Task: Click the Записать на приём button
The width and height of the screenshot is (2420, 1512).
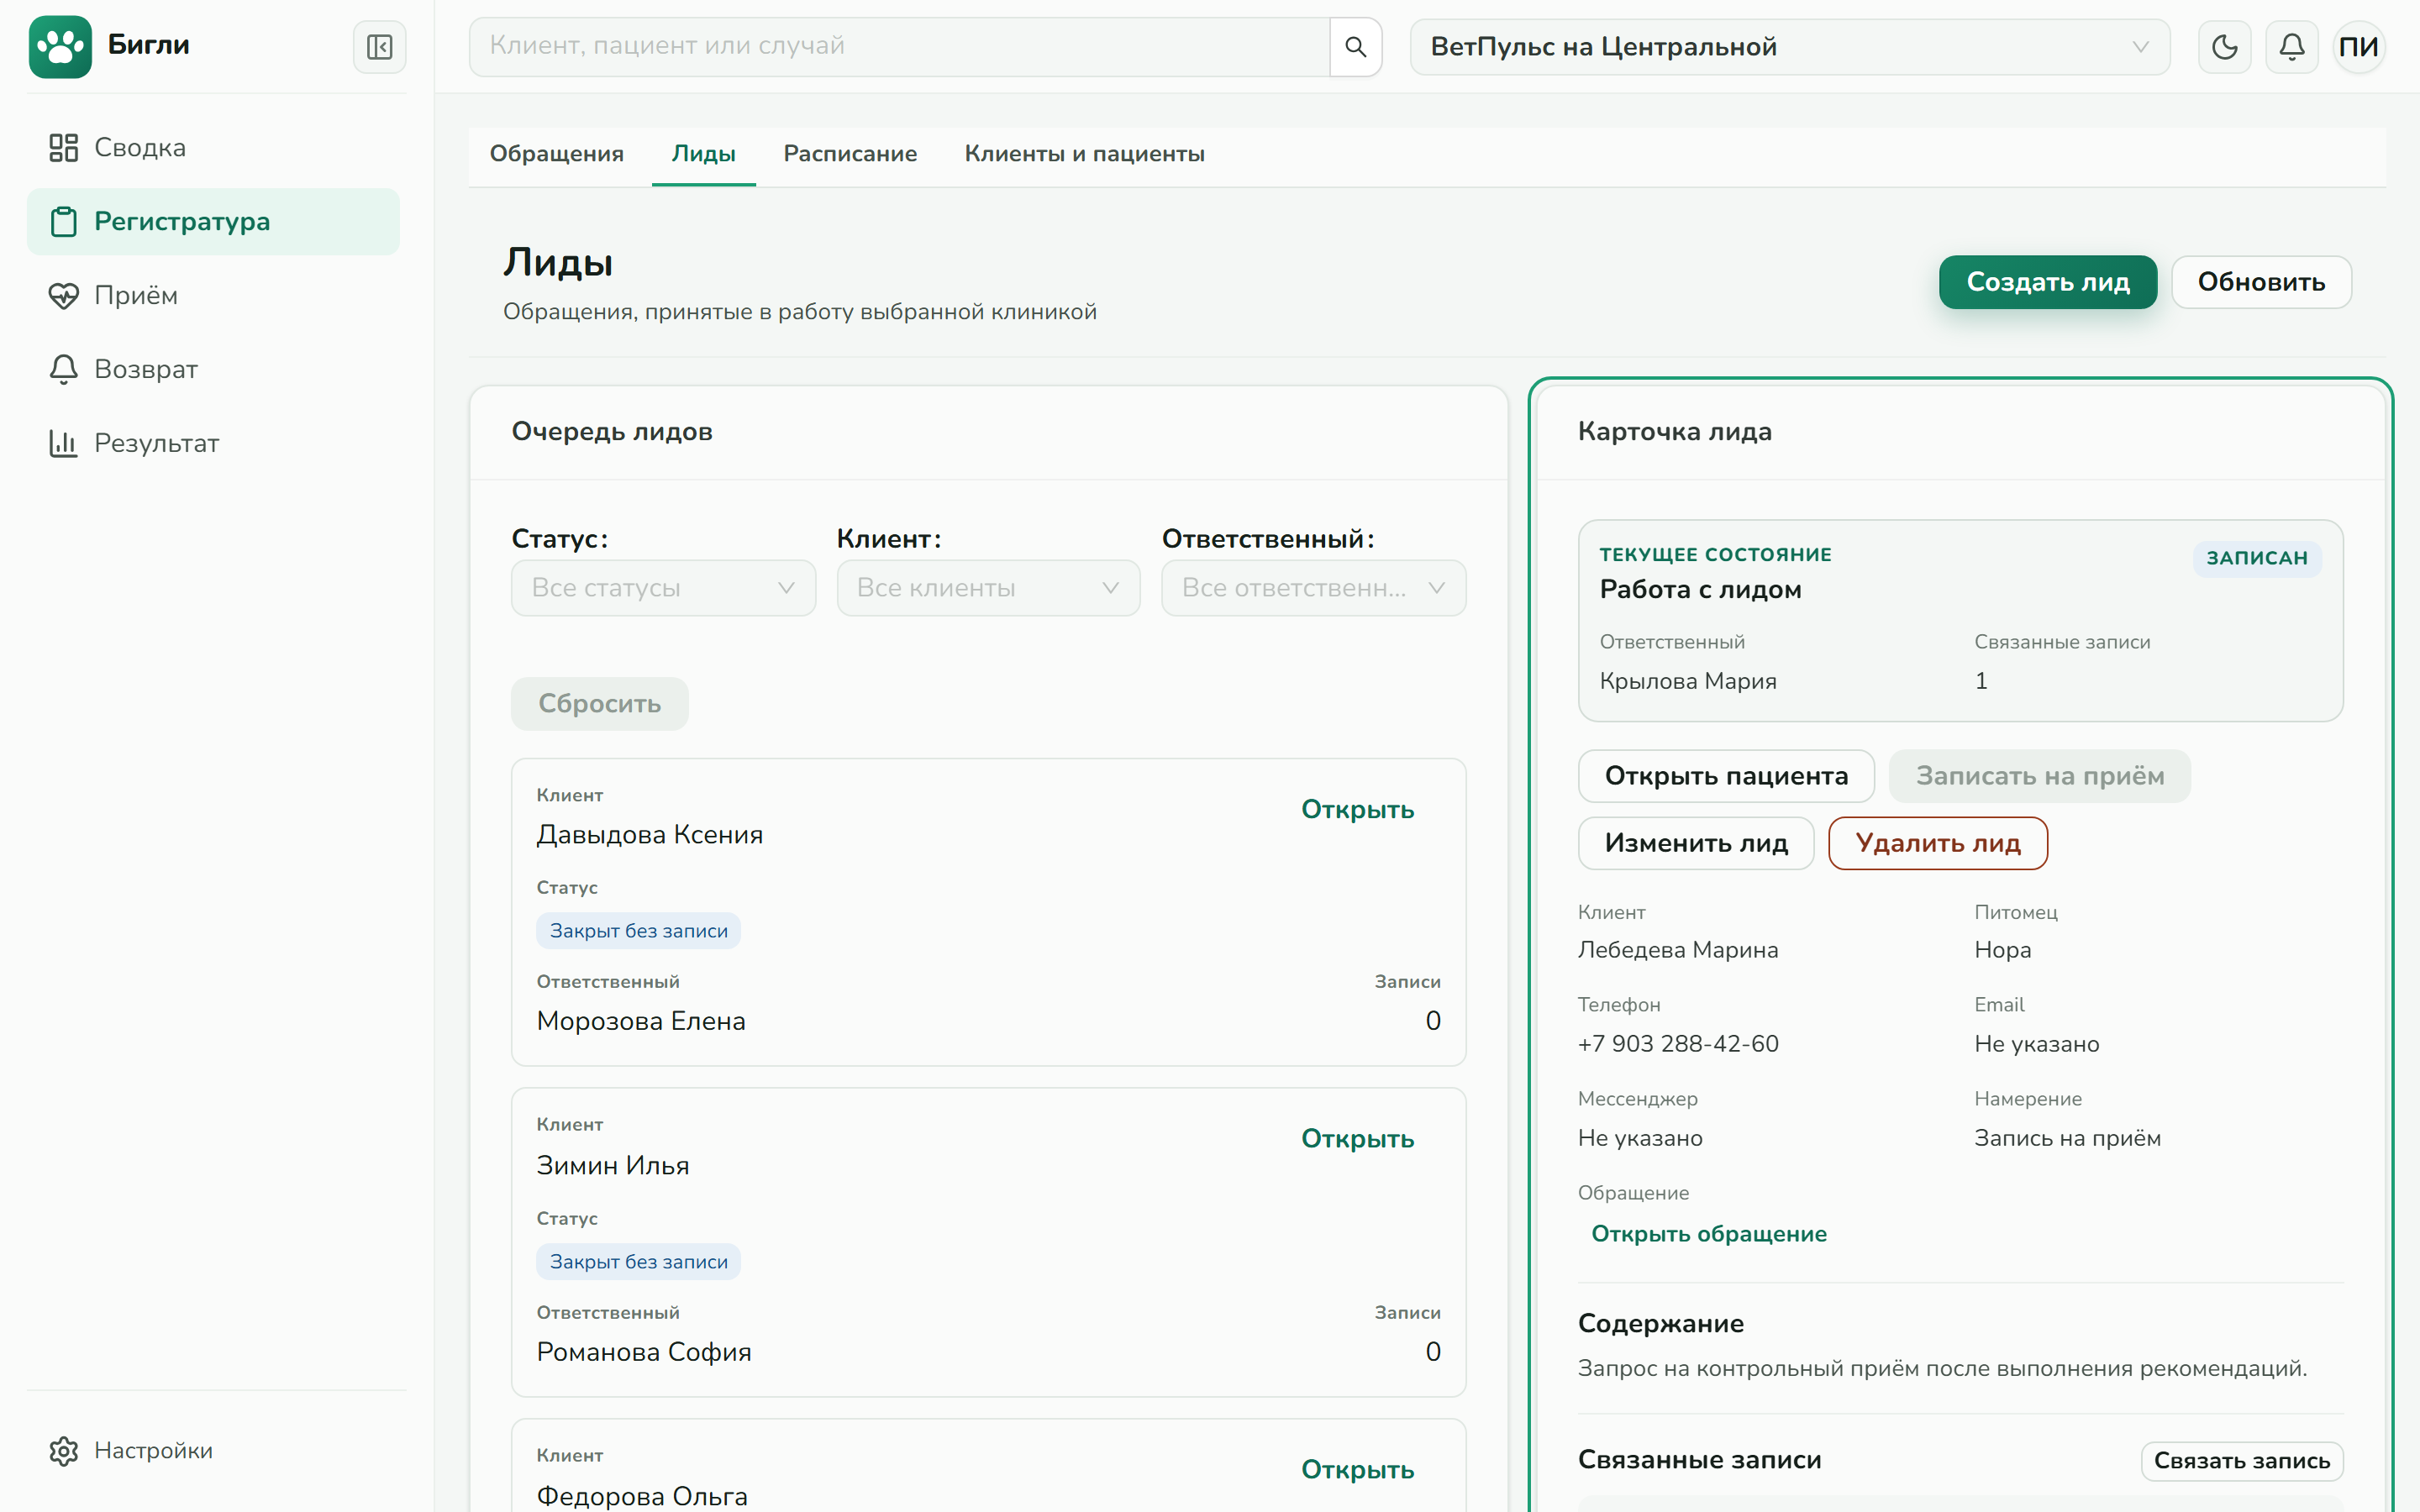Action: [x=2039, y=776]
